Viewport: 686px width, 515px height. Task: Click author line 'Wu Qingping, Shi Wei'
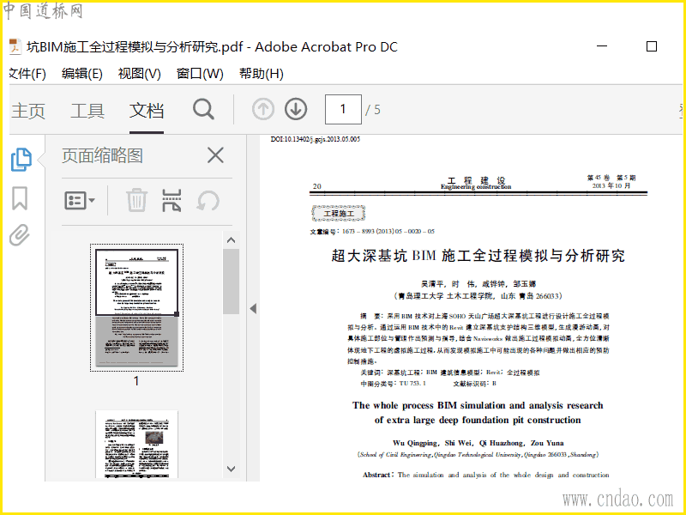pyautogui.click(x=478, y=443)
